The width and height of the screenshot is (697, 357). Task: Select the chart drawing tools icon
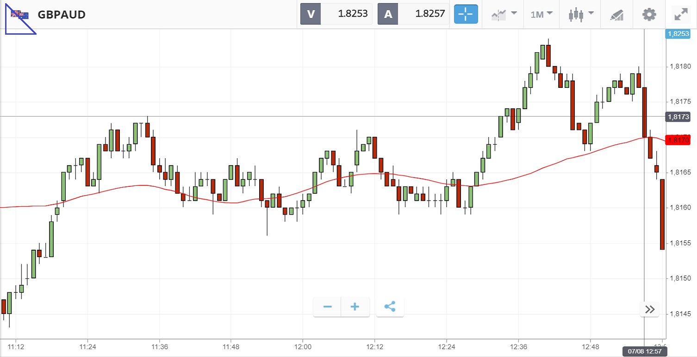point(617,14)
